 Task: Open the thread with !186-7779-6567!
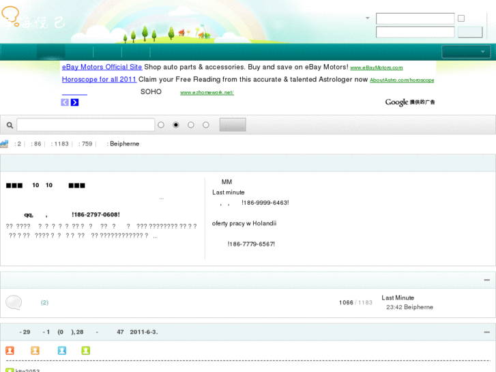coord(251,244)
